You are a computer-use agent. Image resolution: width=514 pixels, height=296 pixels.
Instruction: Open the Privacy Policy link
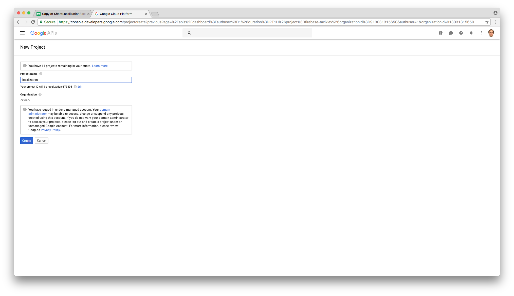coord(50,130)
